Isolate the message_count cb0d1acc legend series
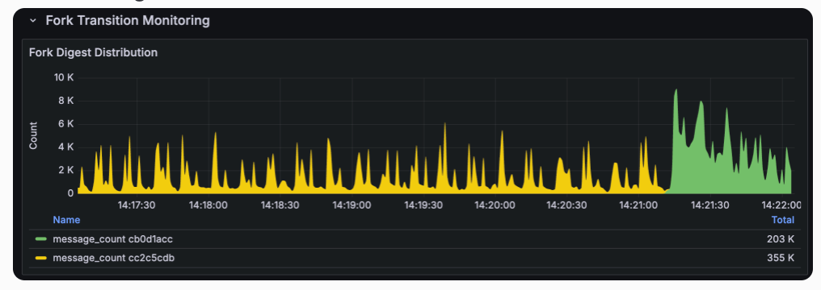 pos(112,239)
